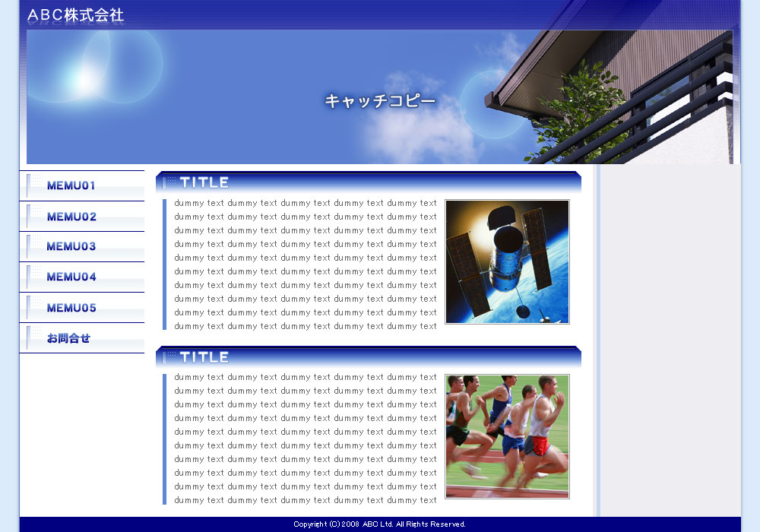This screenshot has height=532, width=760.
Task: View the space telescope thumbnail image
Action: pyautogui.click(x=507, y=261)
